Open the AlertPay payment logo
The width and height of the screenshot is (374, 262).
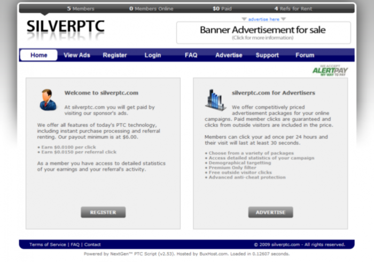[x=330, y=70]
